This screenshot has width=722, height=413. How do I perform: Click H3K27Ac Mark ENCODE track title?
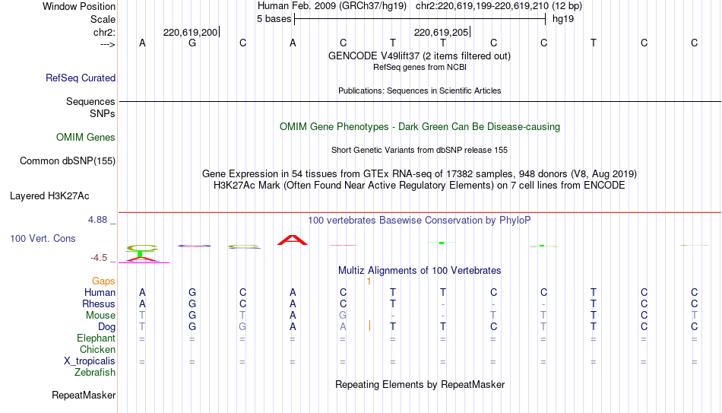(420, 186)
